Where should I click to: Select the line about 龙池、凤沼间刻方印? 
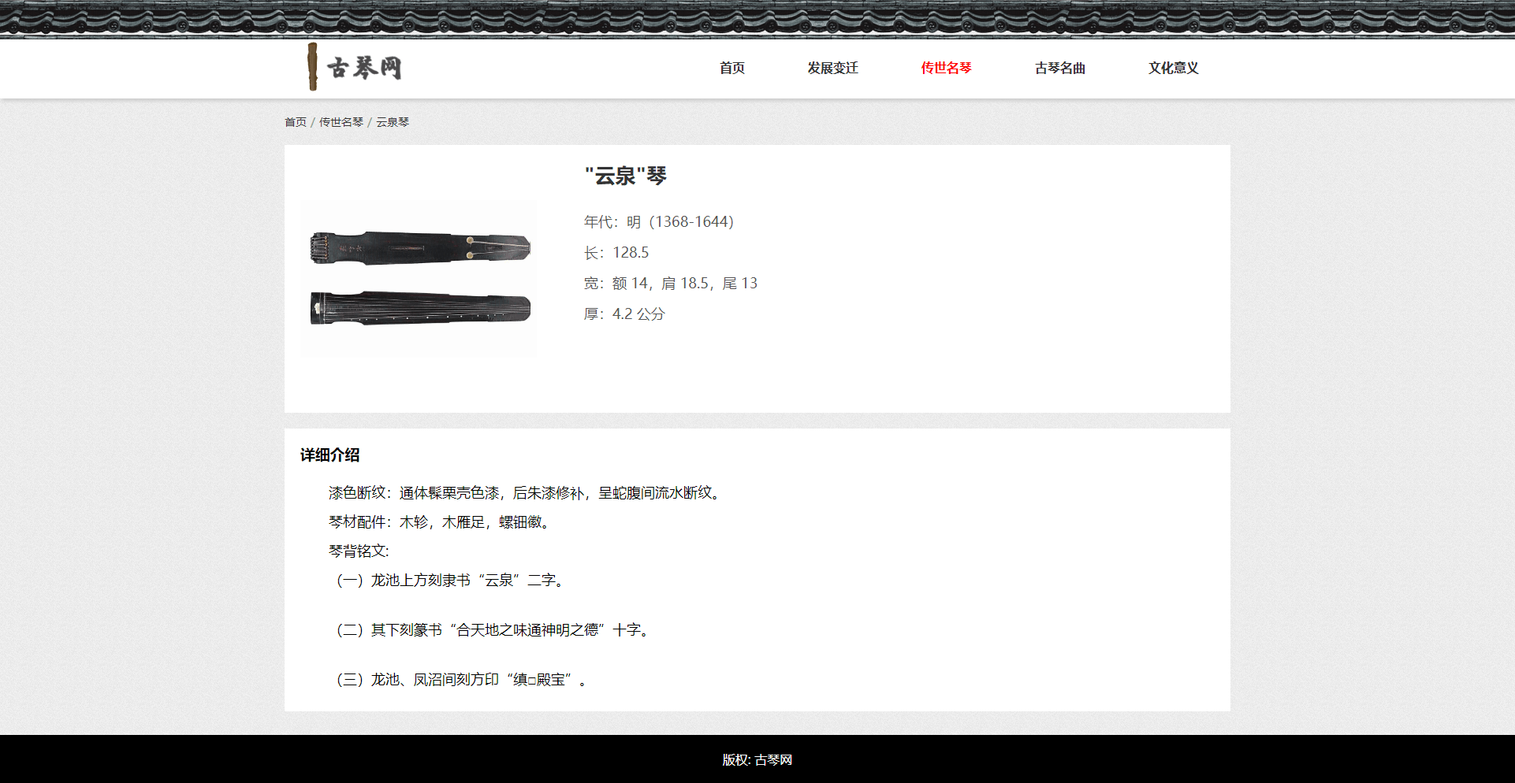click(460, 680)
